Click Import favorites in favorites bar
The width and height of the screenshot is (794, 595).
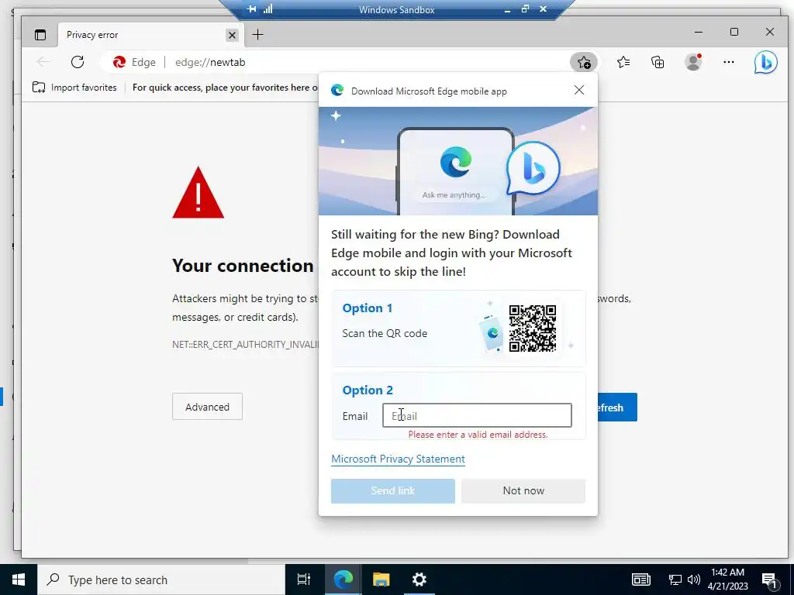[74, 88]
